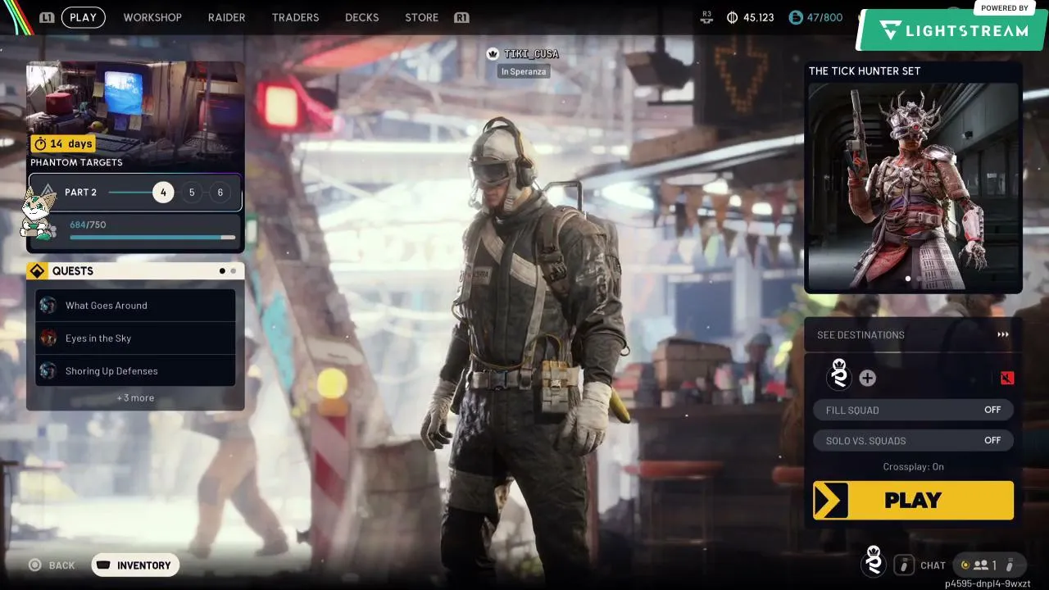Click the R1 bumper icon after Store
This screenshot has height=590, width=1049.
point(461,17)
